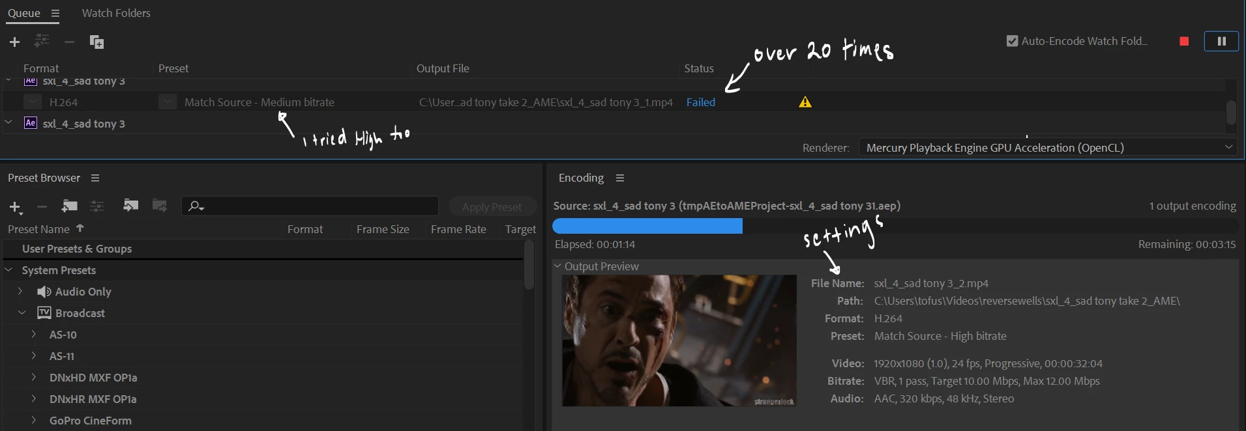Expand the GoPro CineForm presets
Screen dimensions: 1246x431
point(34,420)
